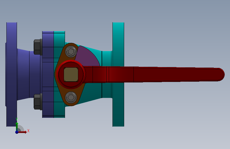Select the purple bolted middle flange
This screenshot has height=149, width=230.
coord(48,74)
